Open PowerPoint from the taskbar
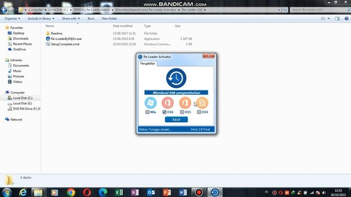The height and width of the screenshot is (197, 351). pyautogui.click(x=167, y=192)
